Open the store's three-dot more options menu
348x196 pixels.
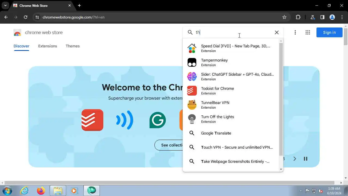pyautogui.click(x=295, y=32)
